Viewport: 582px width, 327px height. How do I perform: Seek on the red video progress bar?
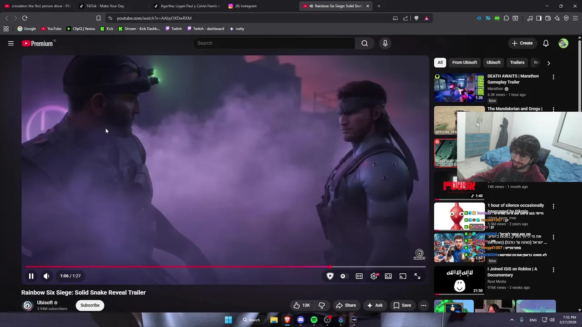tap(225, 267)
